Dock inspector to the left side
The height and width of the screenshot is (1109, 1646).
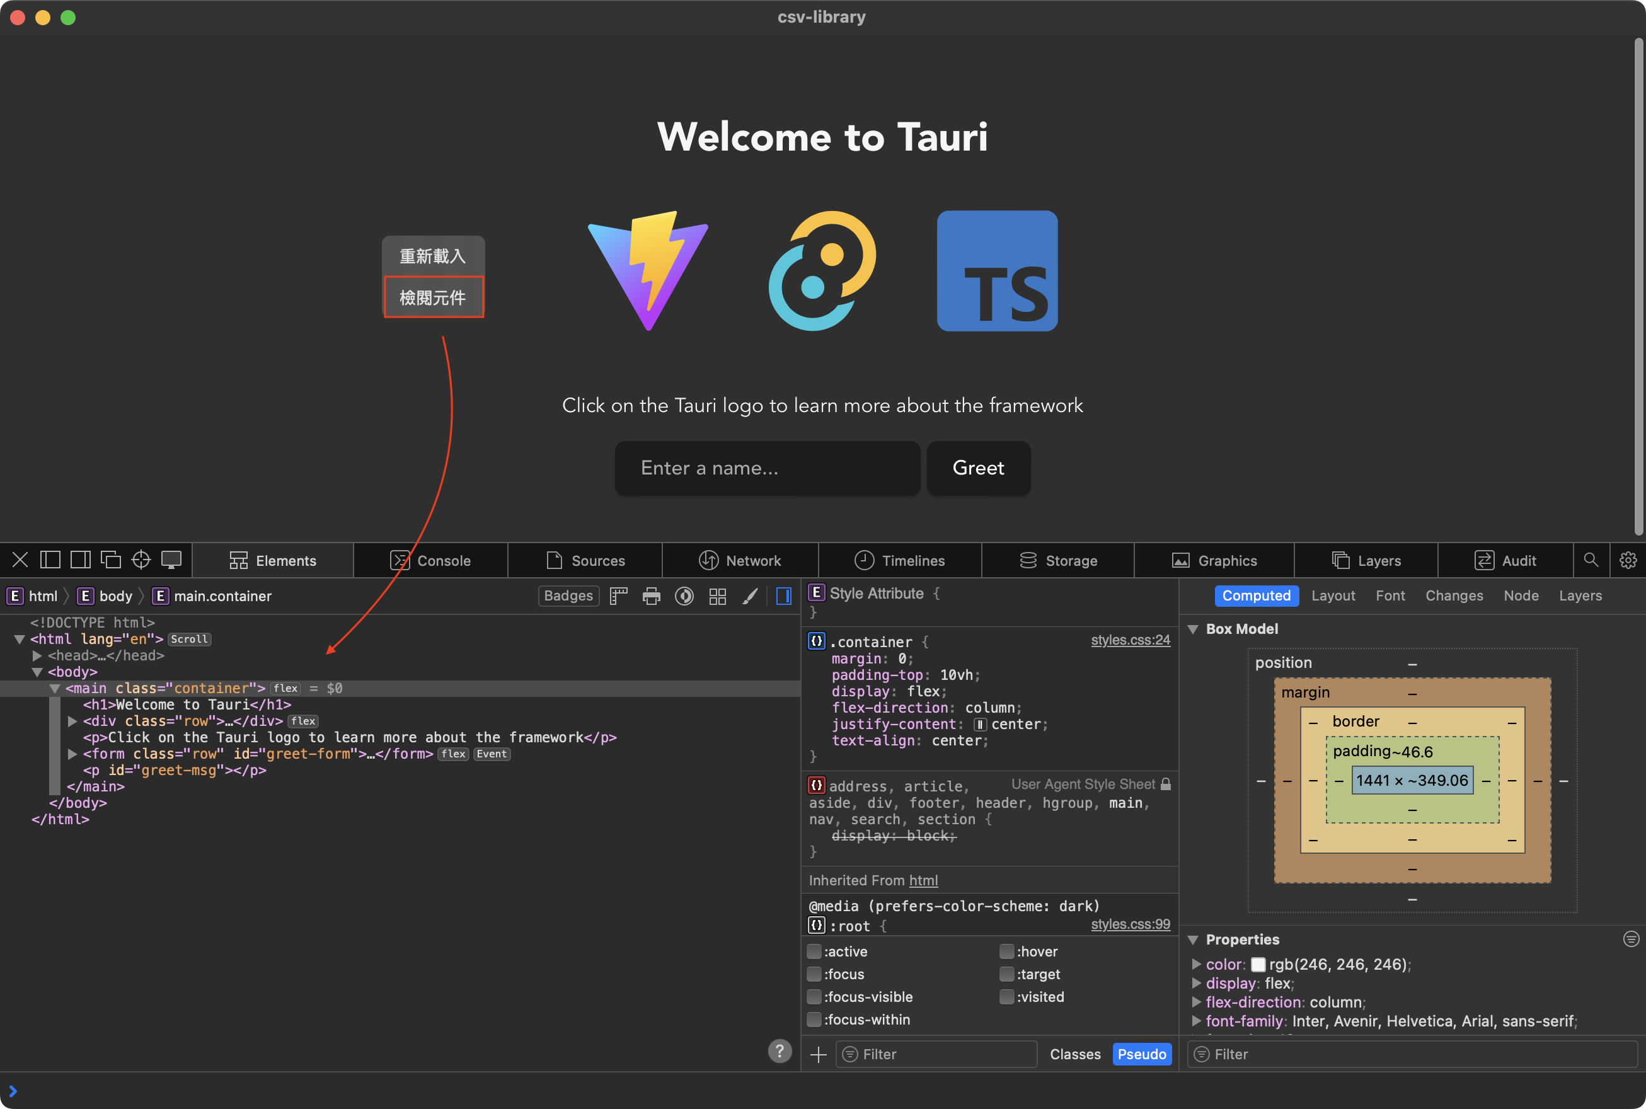(50, 560)
